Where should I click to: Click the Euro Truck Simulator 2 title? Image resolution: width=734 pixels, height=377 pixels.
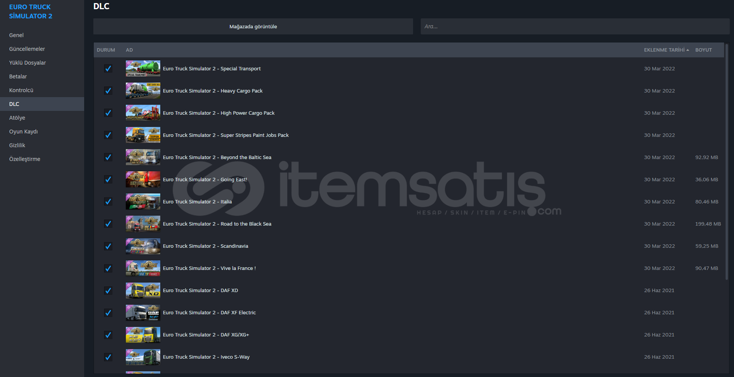click(x=31, y=11)
